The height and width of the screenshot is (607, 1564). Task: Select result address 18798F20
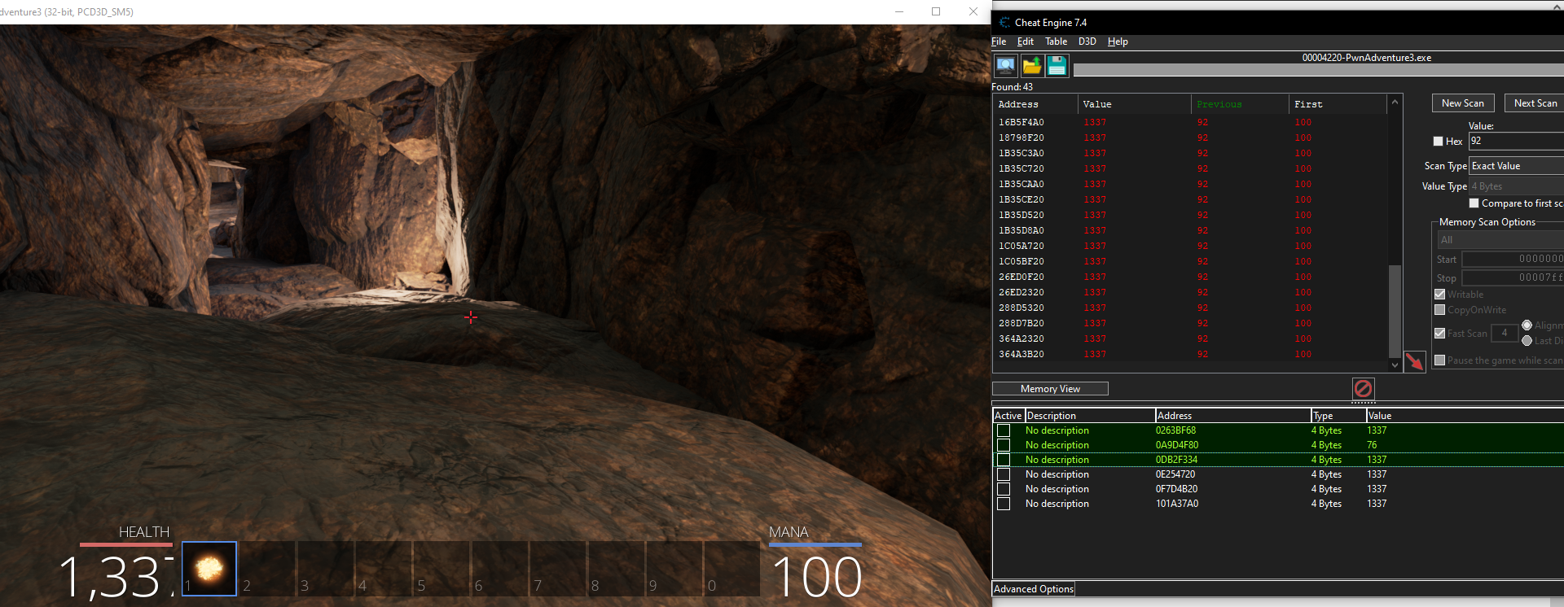[1021, 138]
